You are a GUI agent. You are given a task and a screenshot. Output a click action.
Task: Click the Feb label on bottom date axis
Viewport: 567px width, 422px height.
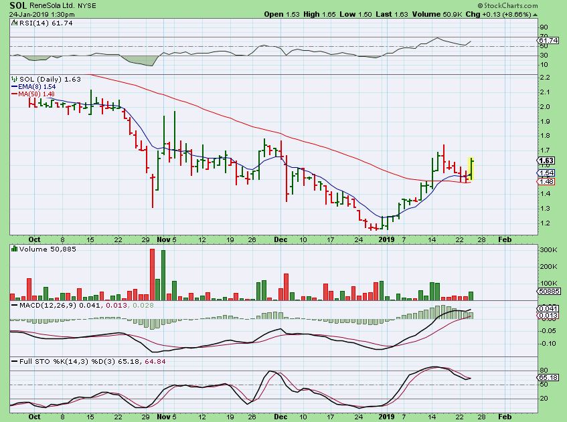[x=505, y=417]
